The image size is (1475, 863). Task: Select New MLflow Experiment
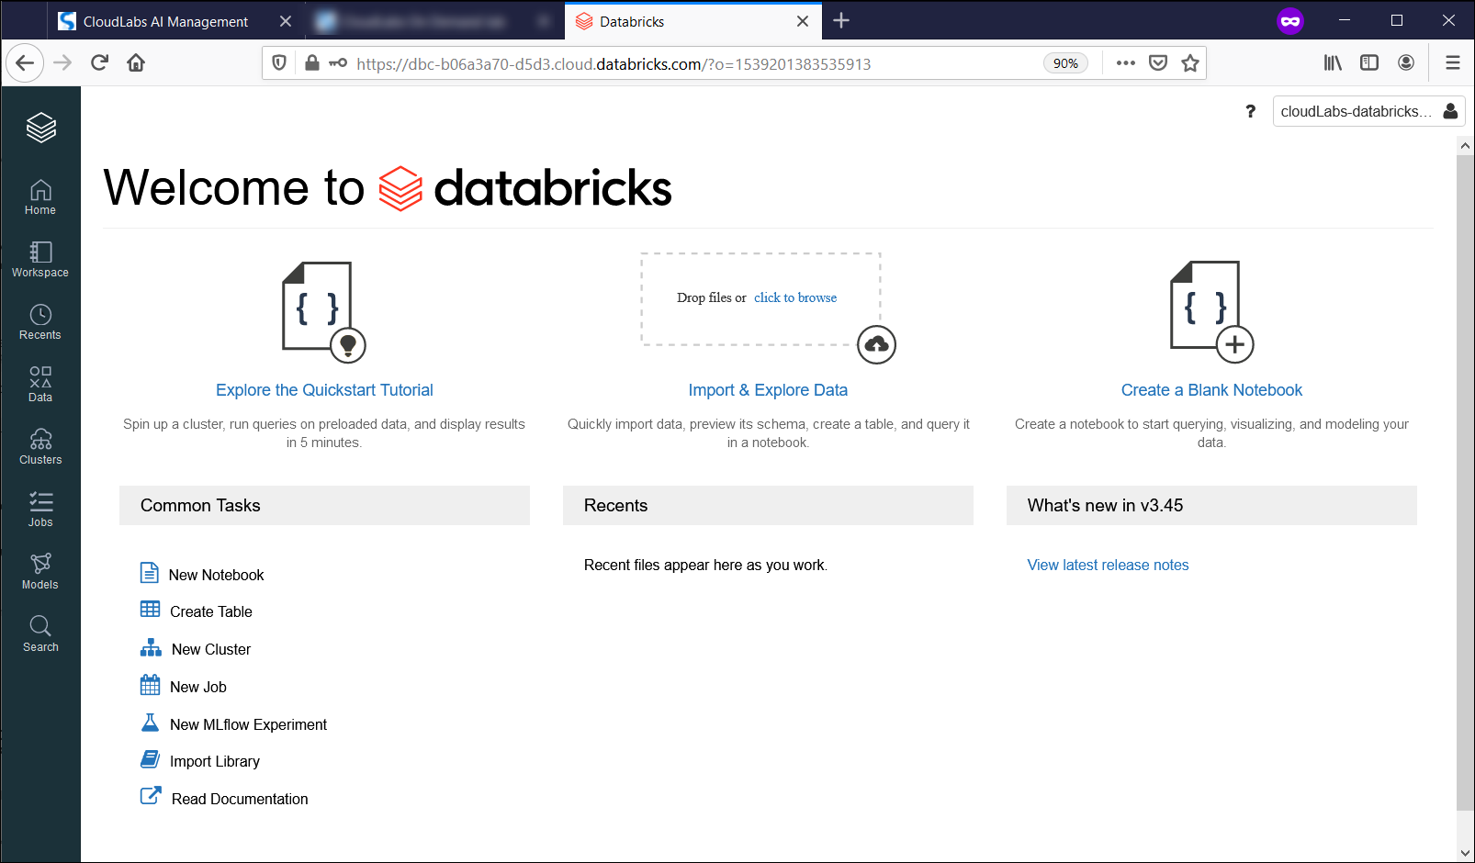248,724
